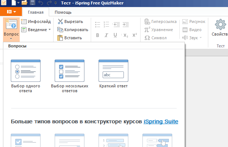The height and width of the screenshot is (147, 228).
Task: Toggle bold formatting
Action: 97,35
